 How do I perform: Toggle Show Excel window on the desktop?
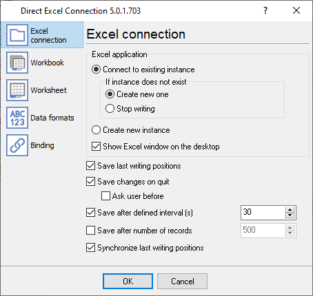(x=96, y=147)
